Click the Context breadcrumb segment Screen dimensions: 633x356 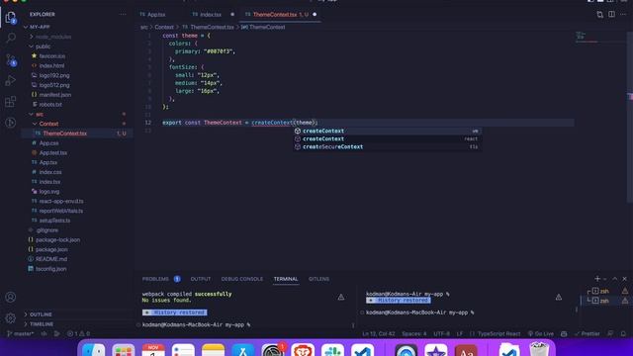tap(164, 27)
